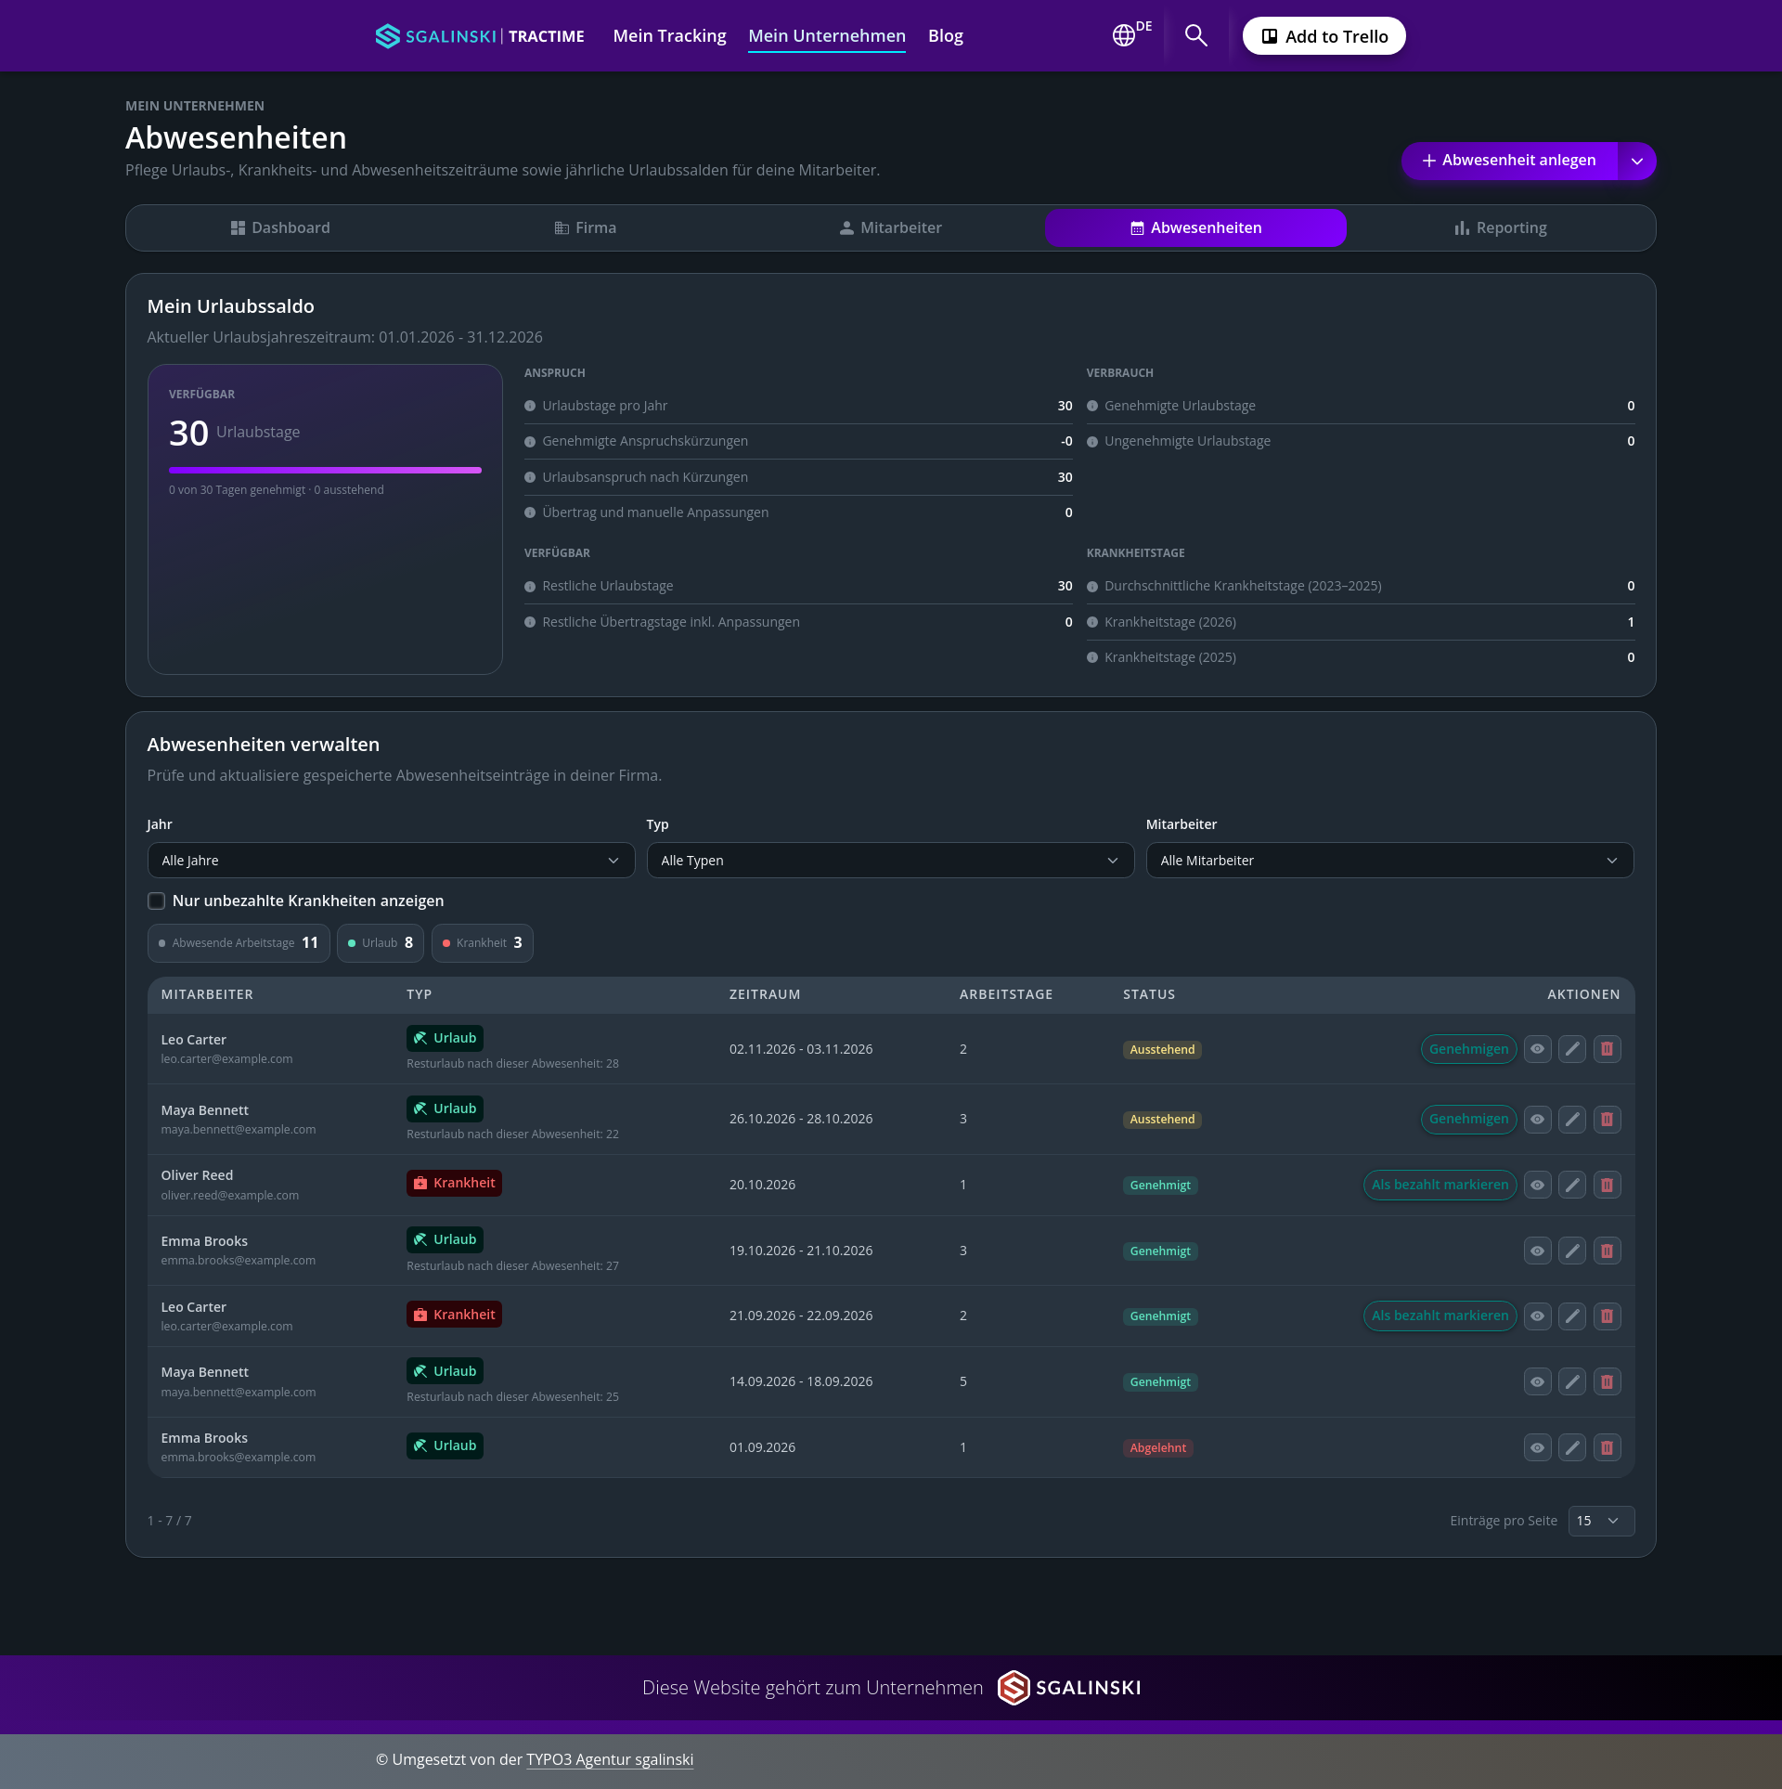Edit Emma Brooks' 19.10.2026 Urlaub
The height and width of the screenshot is (1789, 1782).
coord(1572,1251)
